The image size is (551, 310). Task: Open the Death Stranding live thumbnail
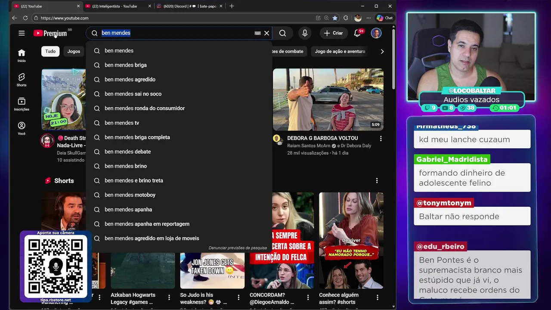click(64, 99)
